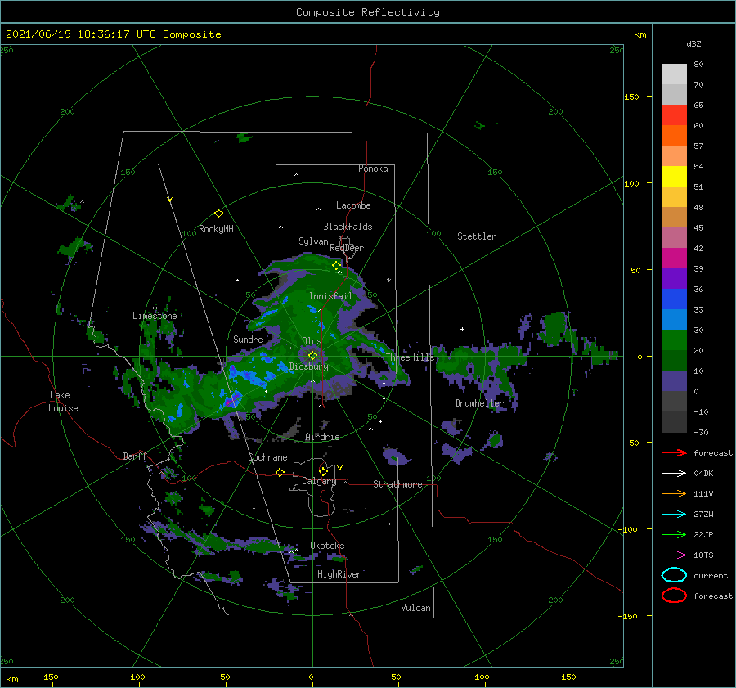Viewport: 736px width, 688px height.
Task: Click the cyan current ellipse legend icon
Action: click(x=674, y=575)
